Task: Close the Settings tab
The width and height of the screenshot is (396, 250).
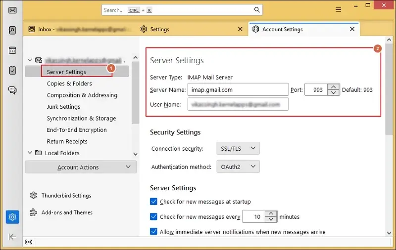Action: click(240, 29)
